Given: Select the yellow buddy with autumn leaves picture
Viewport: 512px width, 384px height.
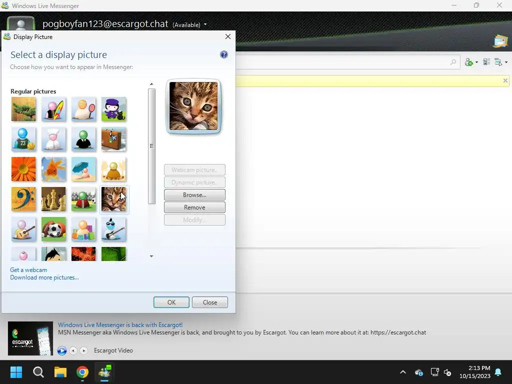Looking at the screenshot, I should [113, 169].
